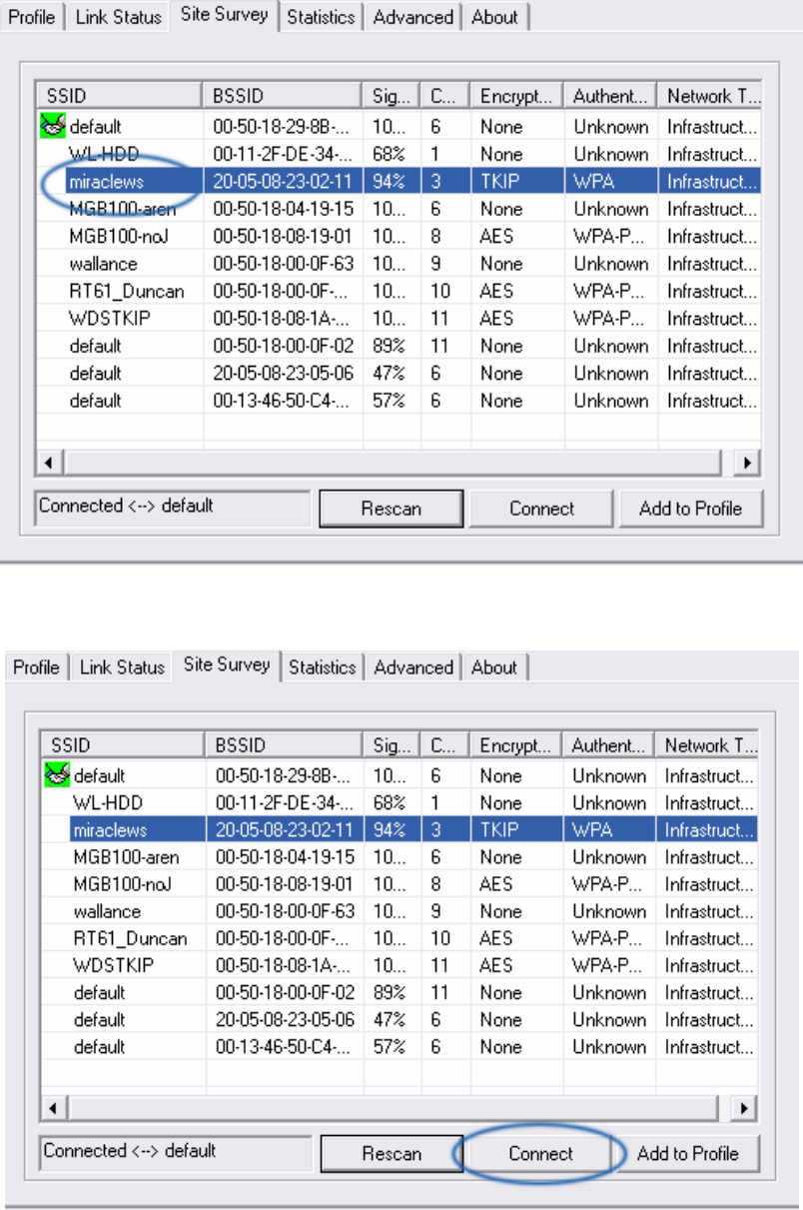Open the Advanced tab in the upper window
Screen dimensions: 803x1210
click(413, 17)
